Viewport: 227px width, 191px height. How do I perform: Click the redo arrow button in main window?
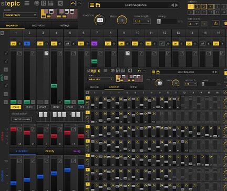pyautogui.click(x=79, y=3)
